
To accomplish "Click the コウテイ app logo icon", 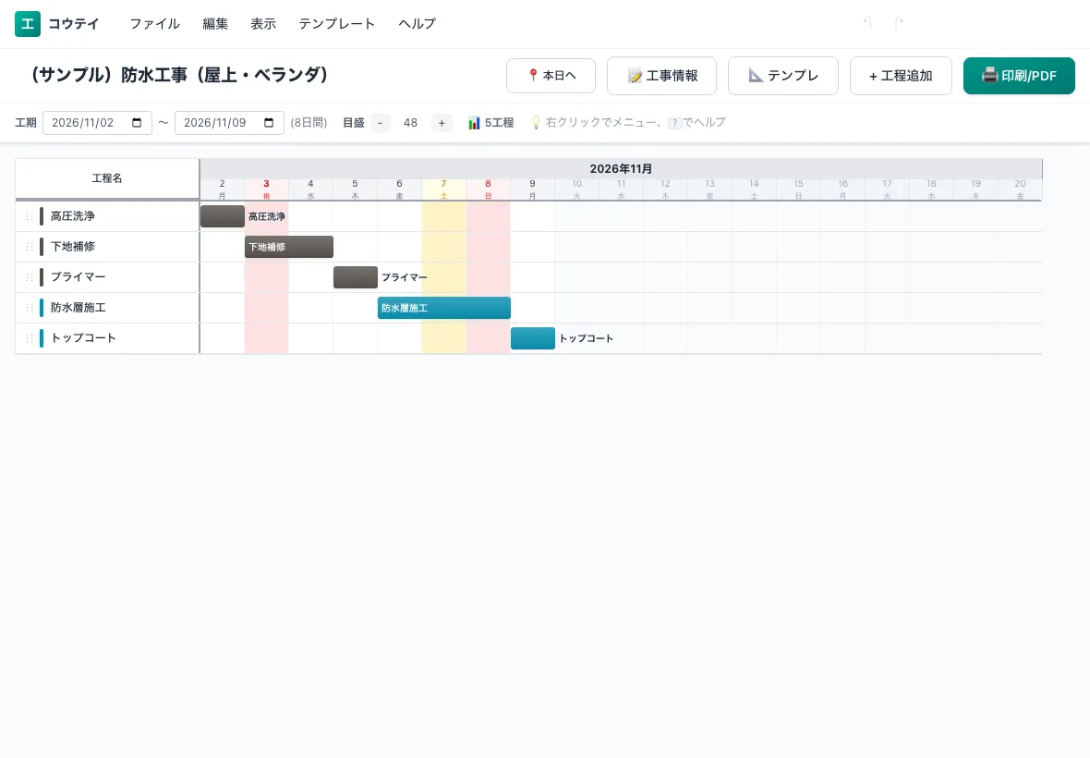I will [28, 24].
